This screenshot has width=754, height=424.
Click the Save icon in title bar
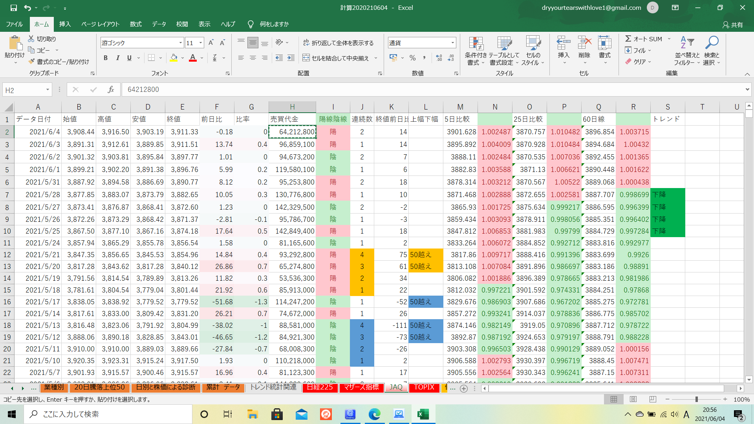pyautogui.click(x=13, y=7)
